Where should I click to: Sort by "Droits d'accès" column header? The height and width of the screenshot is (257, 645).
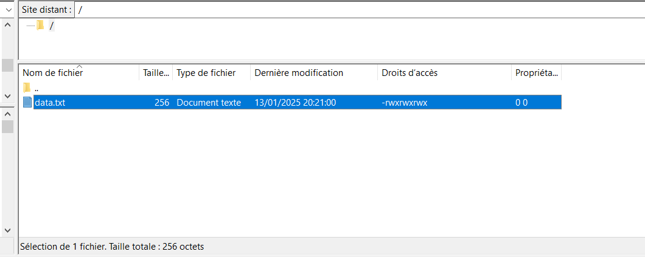[410, 73]
